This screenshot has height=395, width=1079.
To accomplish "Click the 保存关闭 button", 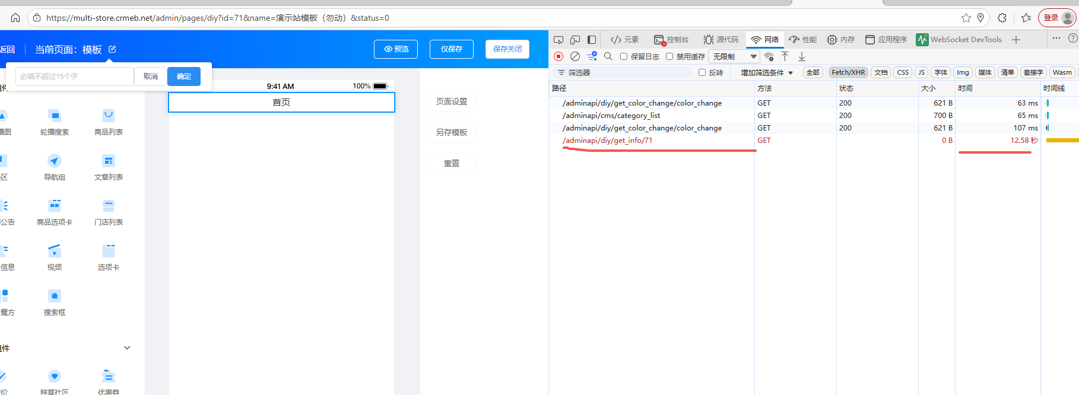I will (x=507, y=49).
